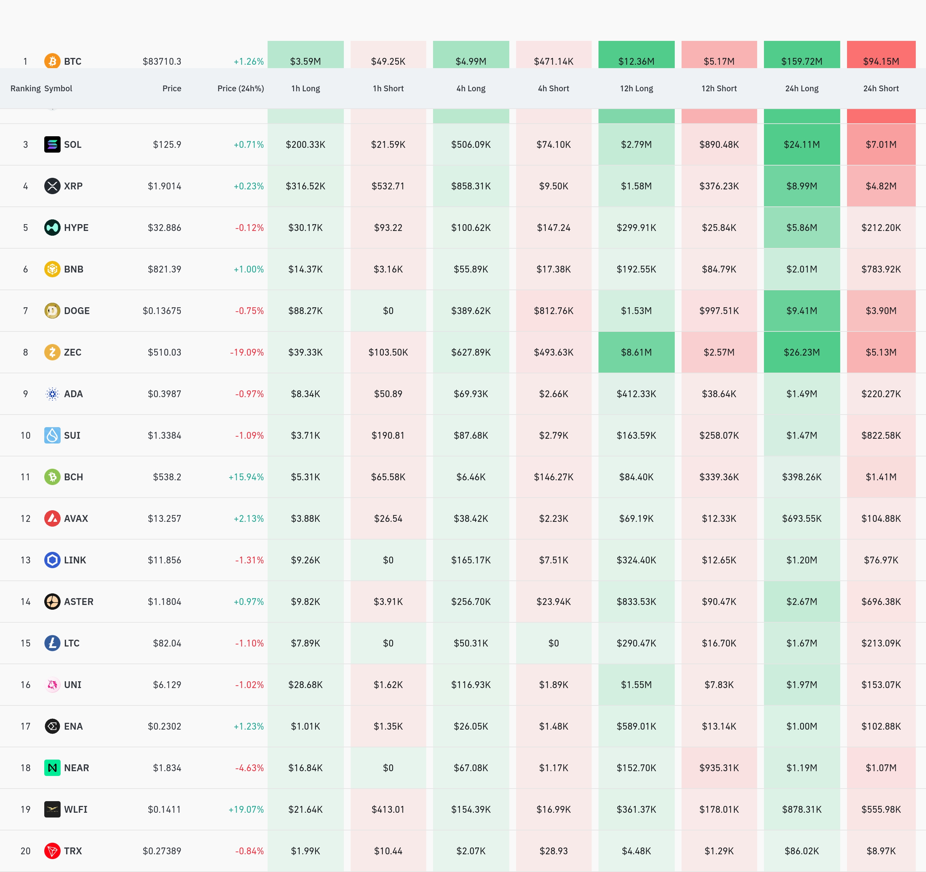Click the ZEC coin icon
926x872 pixels.
(52, 352)
